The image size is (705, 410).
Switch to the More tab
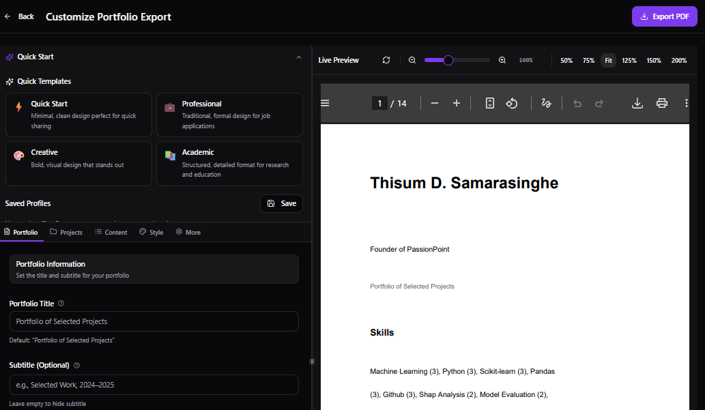[188, 232]
